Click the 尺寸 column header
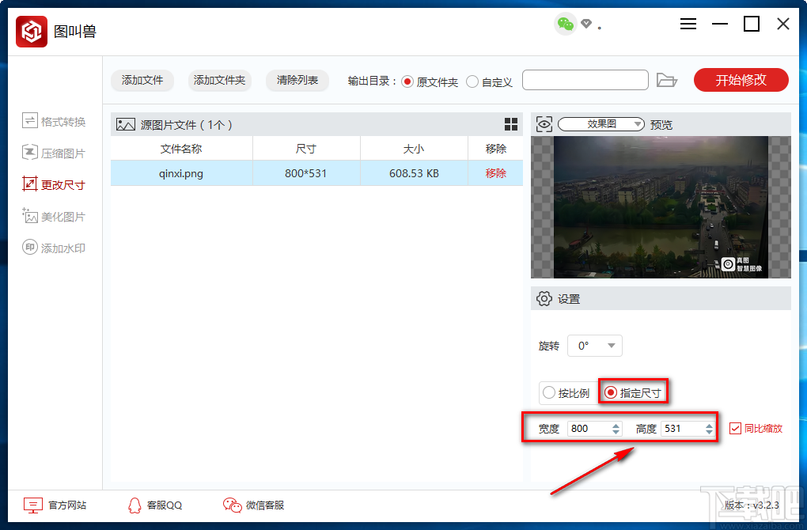 pyautogui.click(x=306, y=149)
